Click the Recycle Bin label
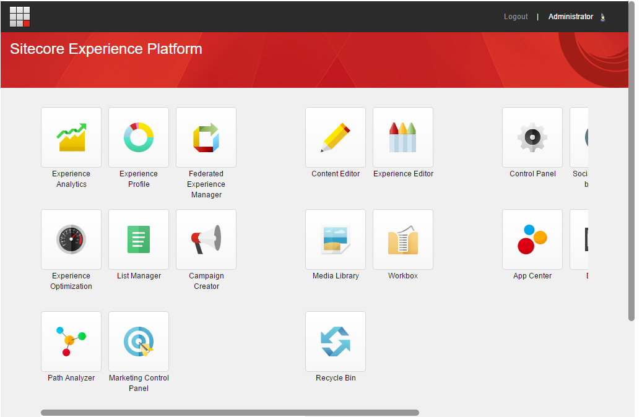Screen dimensions: 642x417 [336, 378]
